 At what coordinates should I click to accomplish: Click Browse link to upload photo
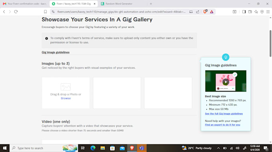(x=66, y=98)
